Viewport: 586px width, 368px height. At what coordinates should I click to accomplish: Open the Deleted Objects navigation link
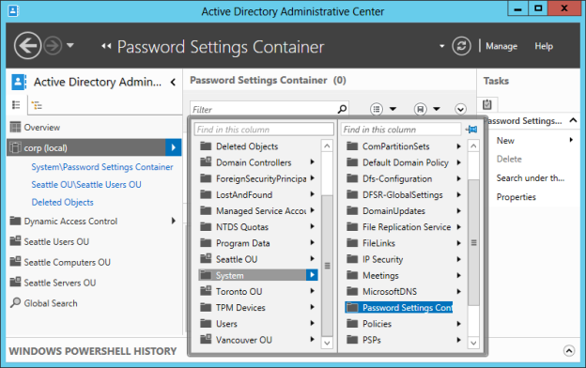(62, 202)
